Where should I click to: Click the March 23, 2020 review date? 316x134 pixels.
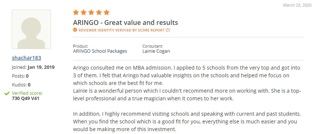(297, 5)
